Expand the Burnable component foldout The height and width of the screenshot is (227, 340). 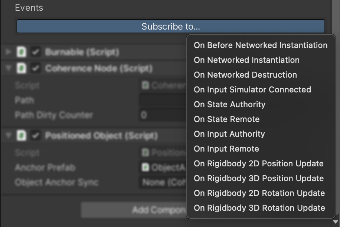[8, 52]
